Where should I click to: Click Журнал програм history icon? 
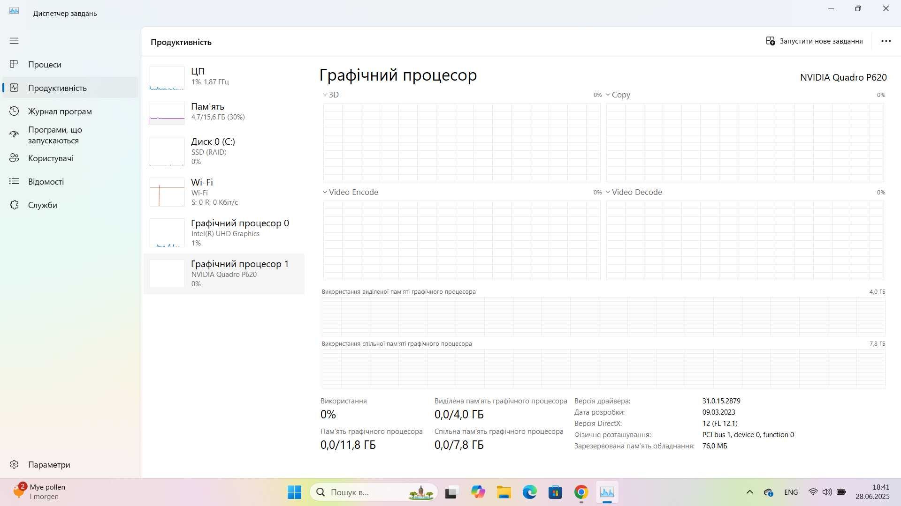click(x=14, y=111)
